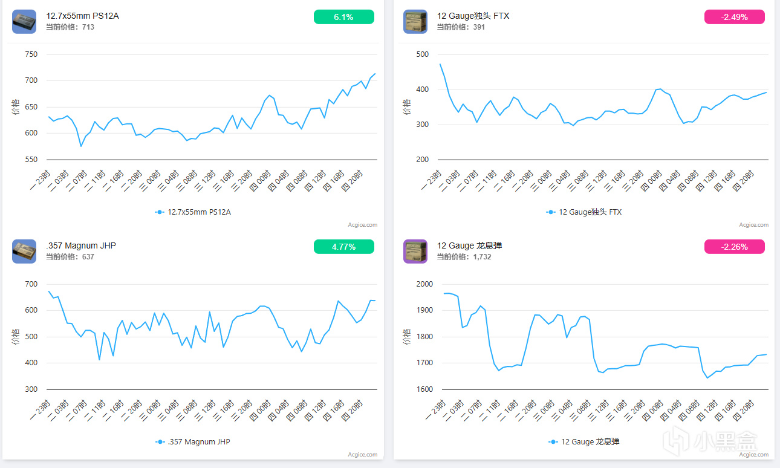The image size is (780, 468).
Task: Click the 12.7x55mm PS12A ammo icon
Action: pyautogui.click(x=24, y=22)
